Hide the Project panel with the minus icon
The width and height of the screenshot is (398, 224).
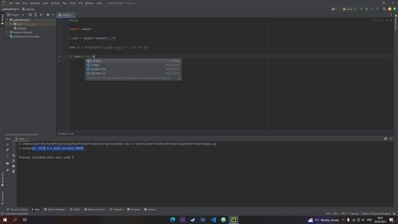[53, 15]
